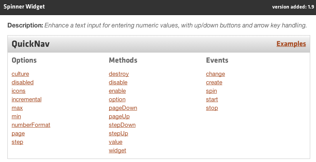Open the min option link

pyautogui.click(x=16, y=116)
